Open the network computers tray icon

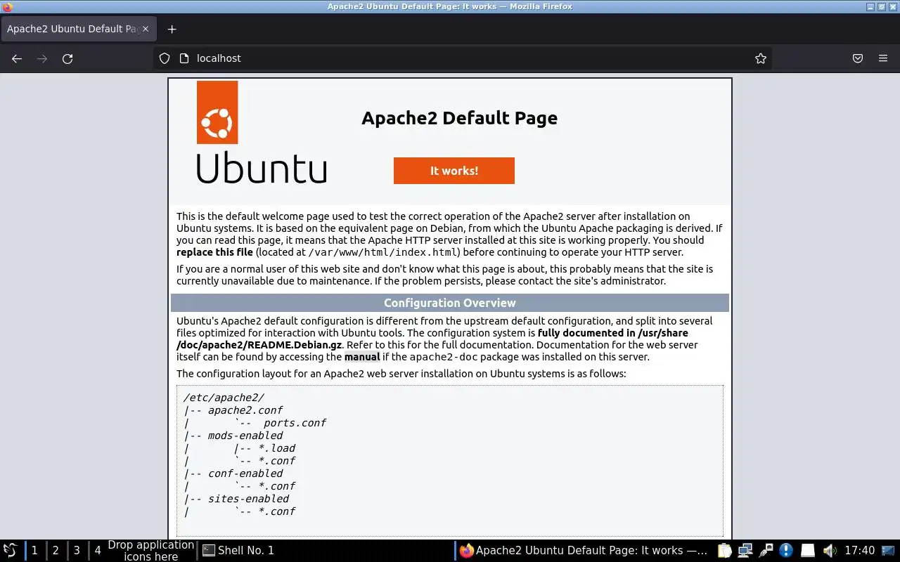[x=745, y=551]
